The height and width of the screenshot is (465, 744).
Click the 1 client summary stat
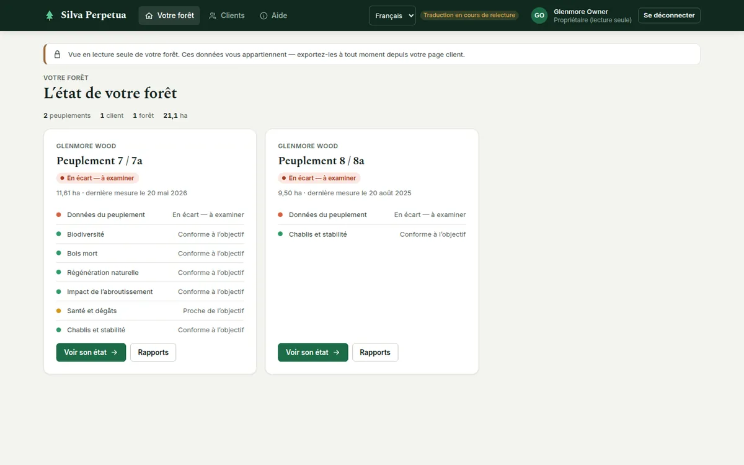112,115
